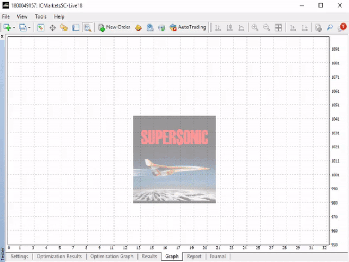
Task: Click the New Chart icon
Action: (x=7, y=28)
